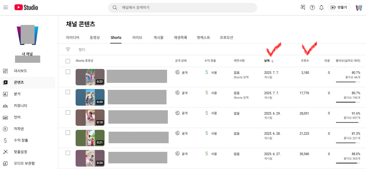Image resolution: width=366 pixels, height=169 pixels.
Task: Click the 커뮤니티 people icon
Action: click(x=5, y=106)
